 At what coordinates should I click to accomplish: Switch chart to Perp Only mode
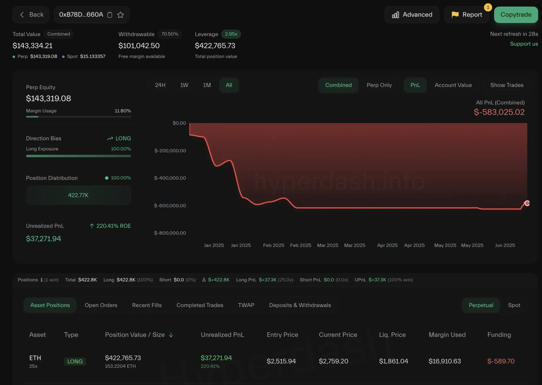[379, 85]
